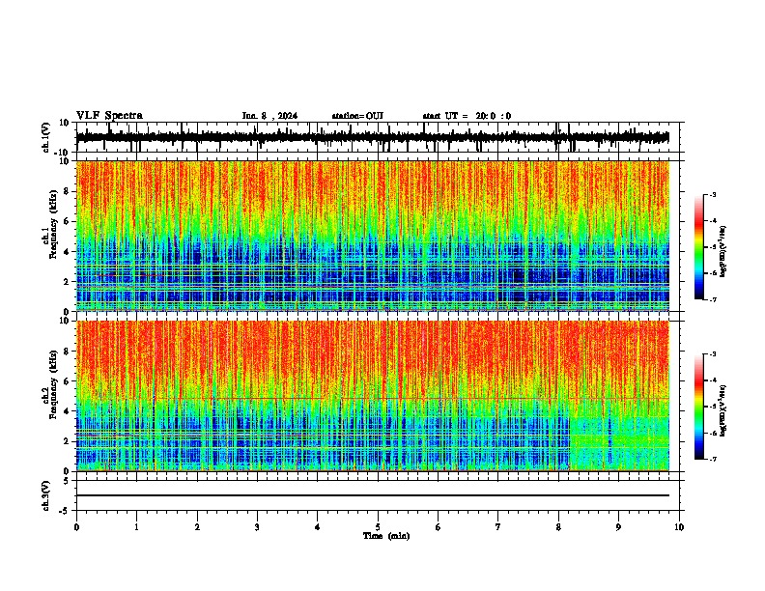Viewport: 765px width, 591px height.
Task: Click the "4" kHz tick of the ch.2 spectrogram
Action: [x=67, y=411]
